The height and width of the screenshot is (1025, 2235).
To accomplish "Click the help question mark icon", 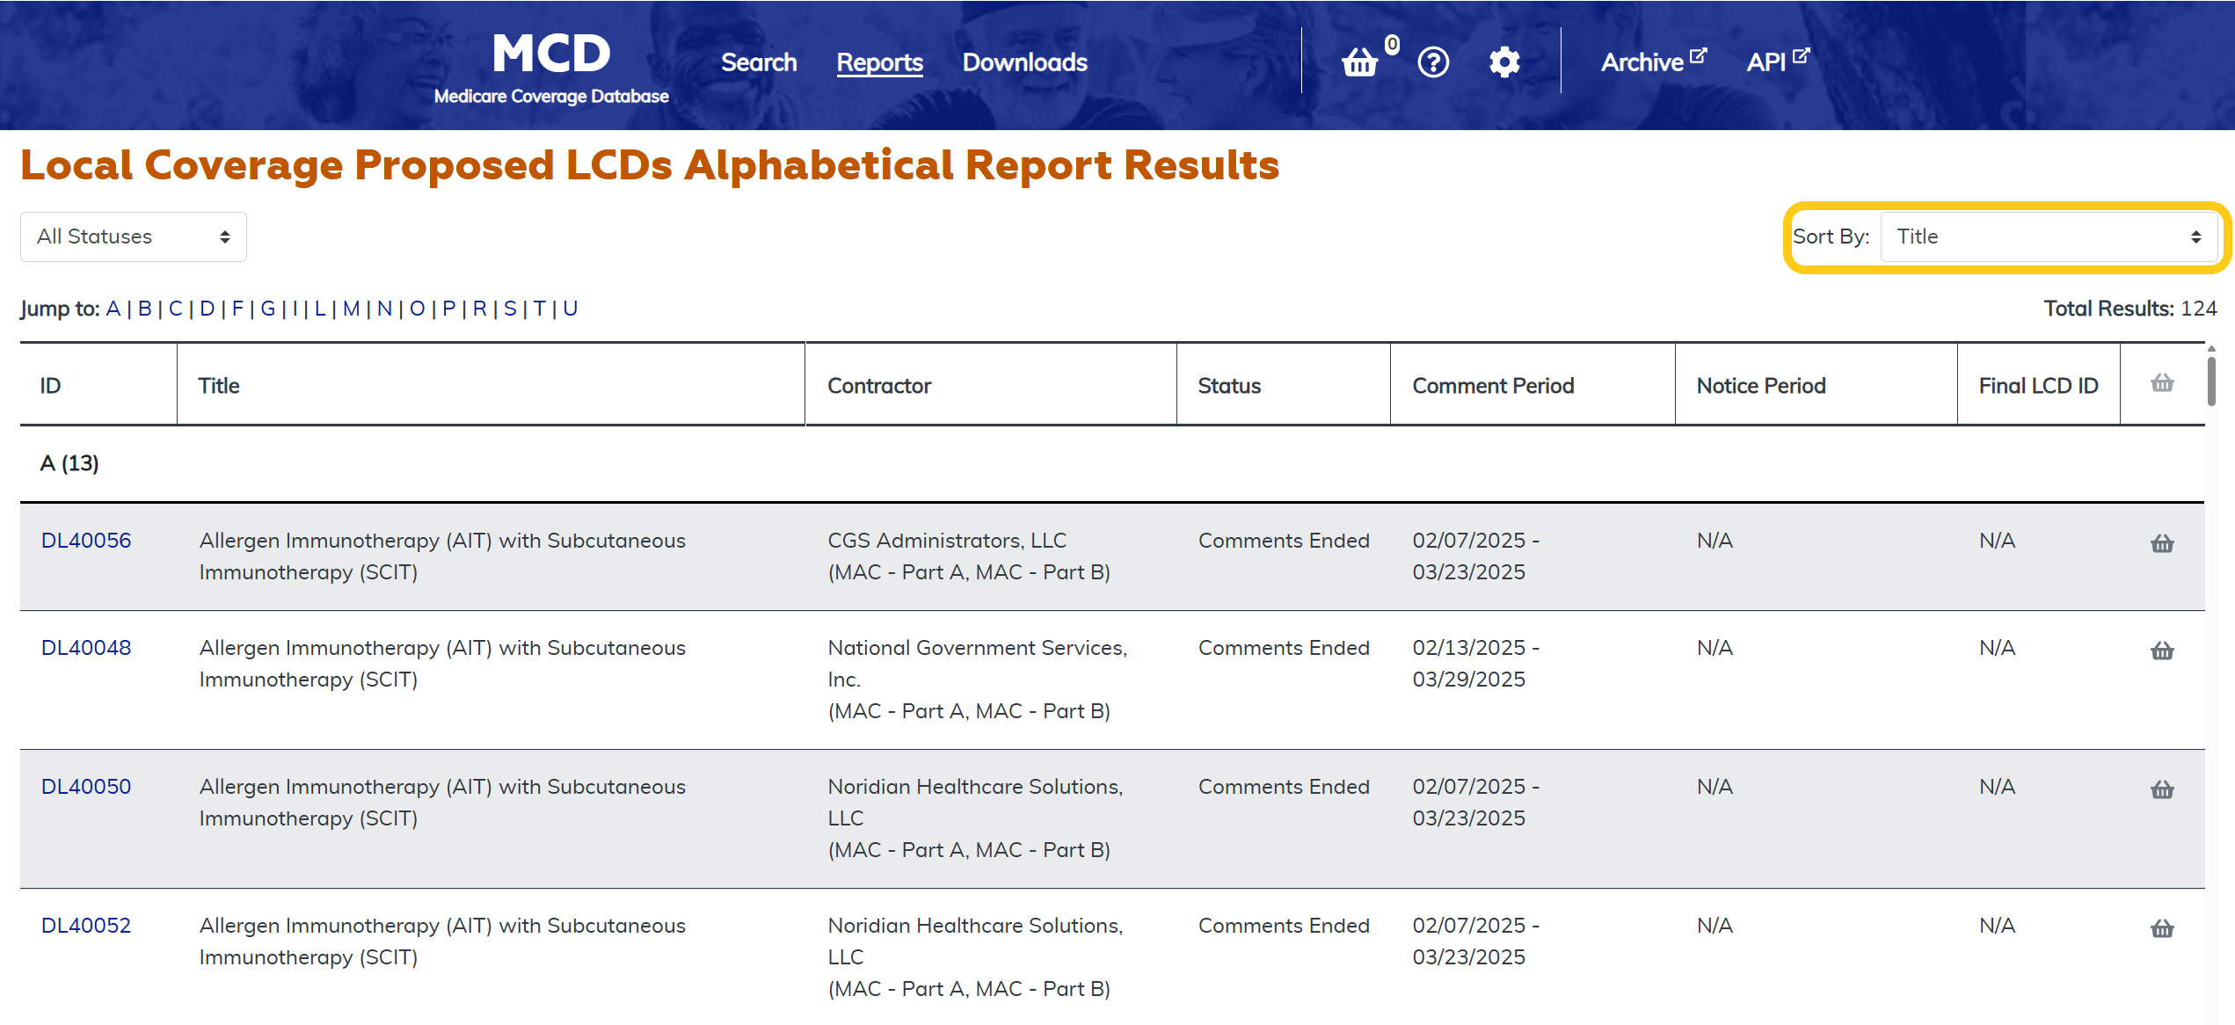I will click(1433, 62).
